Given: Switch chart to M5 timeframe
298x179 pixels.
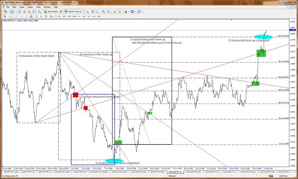Looking at the screenshot, I should (x=64, y=16).
